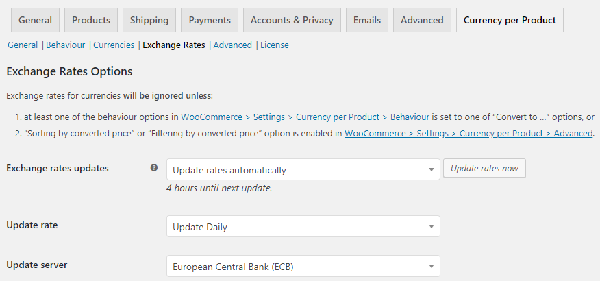Screen dimensions: 600x281
Task: Open the License subsection link
Action: 275,45
